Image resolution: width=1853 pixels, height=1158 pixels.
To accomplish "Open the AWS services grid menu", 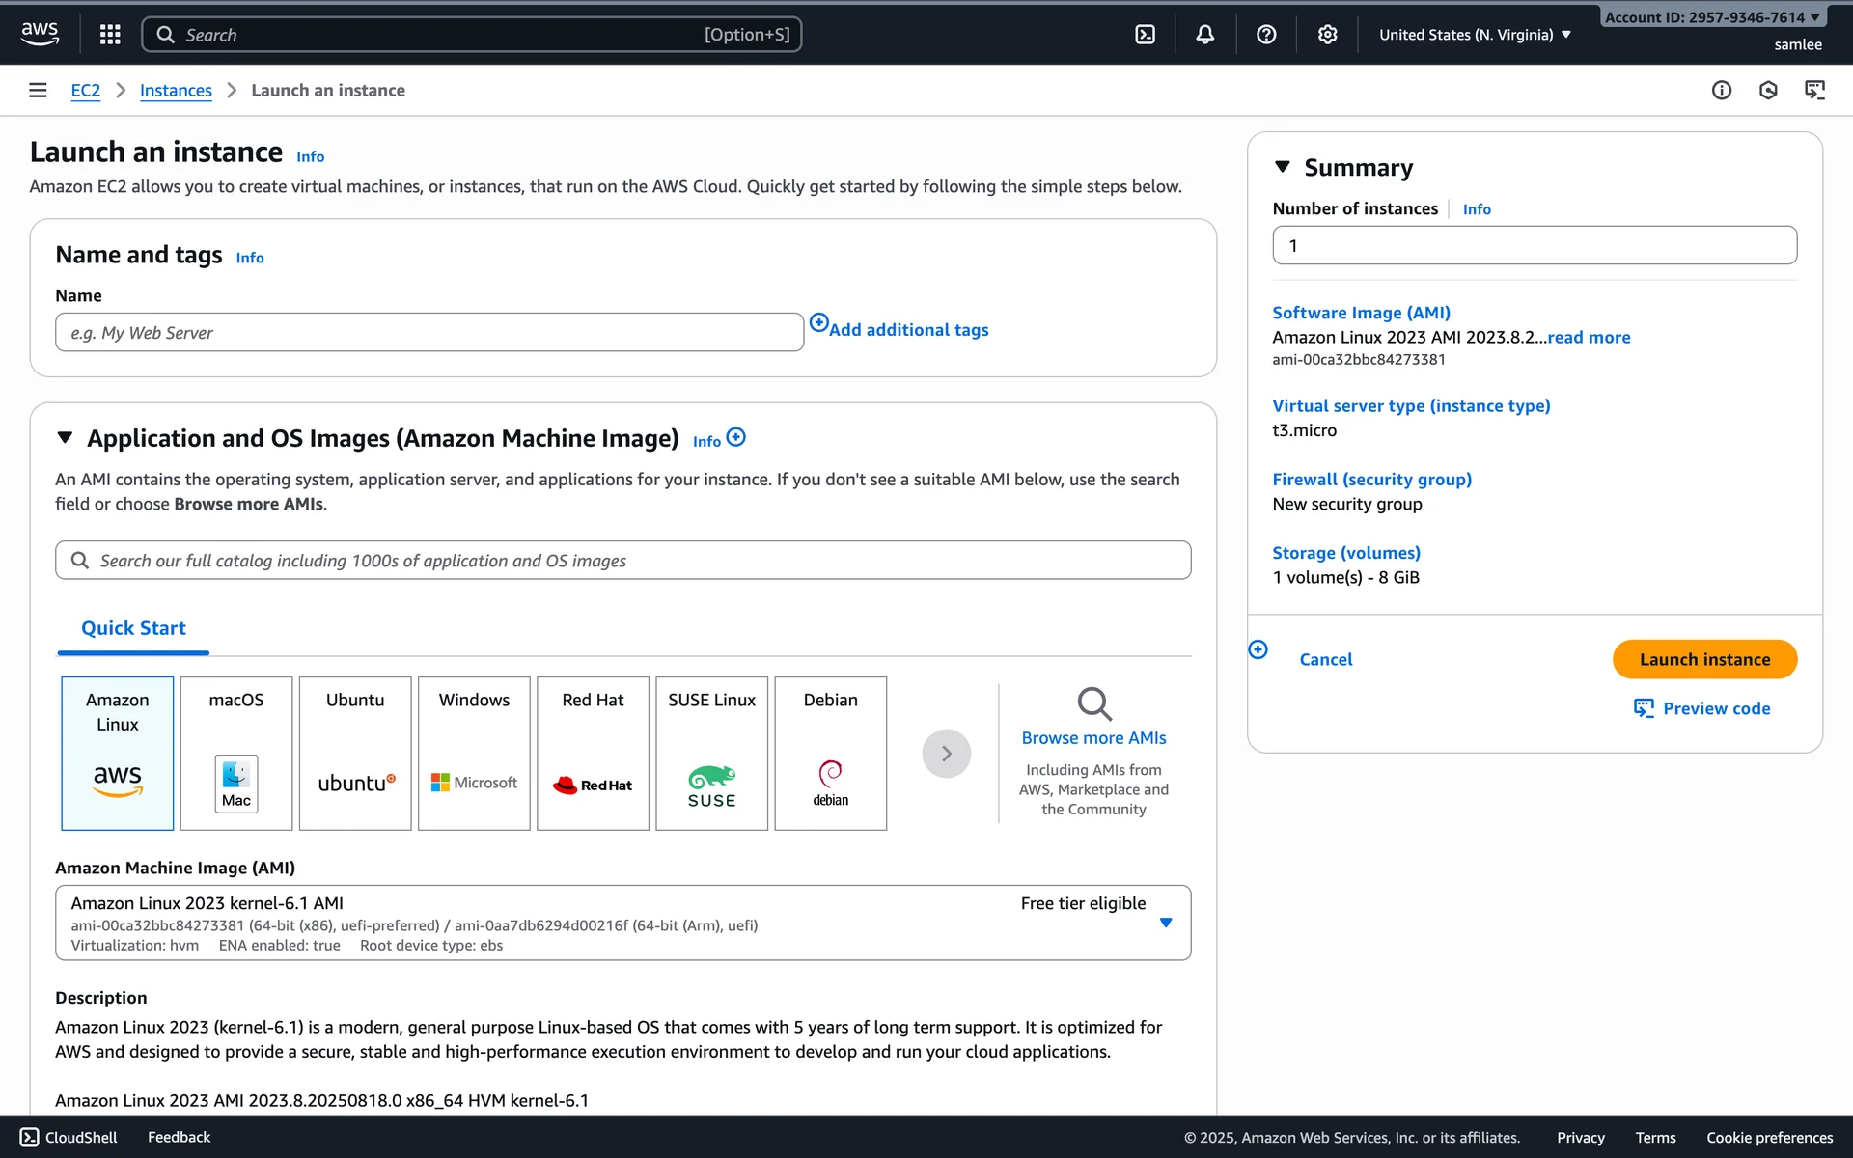I will pos(110,35).
